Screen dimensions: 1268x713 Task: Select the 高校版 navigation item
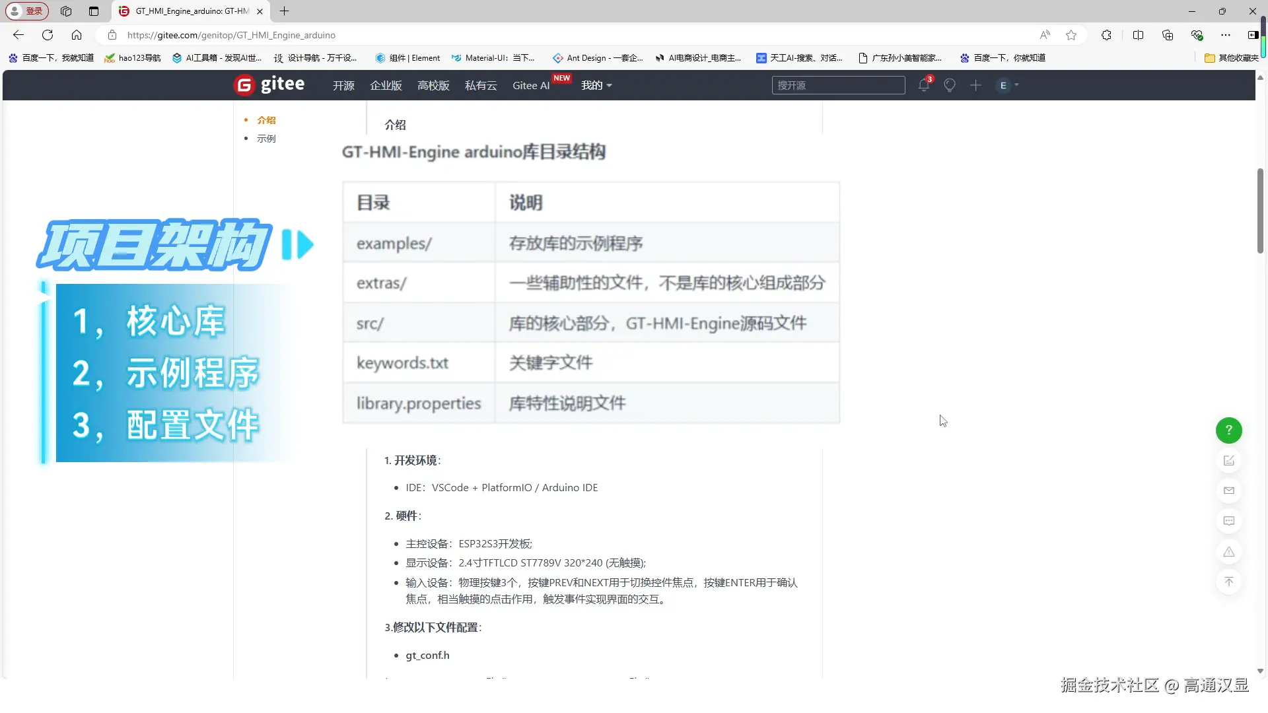[433, 85]
